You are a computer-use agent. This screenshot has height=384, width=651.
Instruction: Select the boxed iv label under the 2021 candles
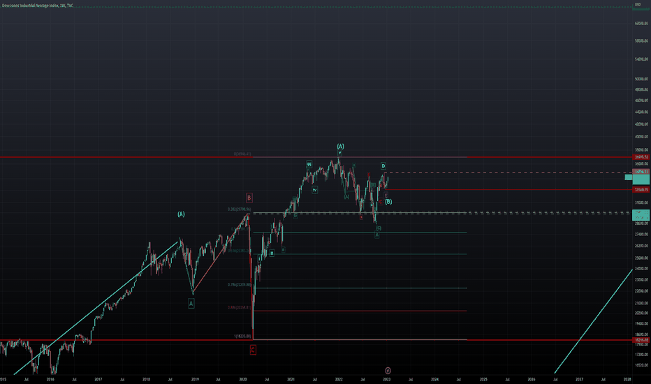pyautogui.click(x=315, y=190)
